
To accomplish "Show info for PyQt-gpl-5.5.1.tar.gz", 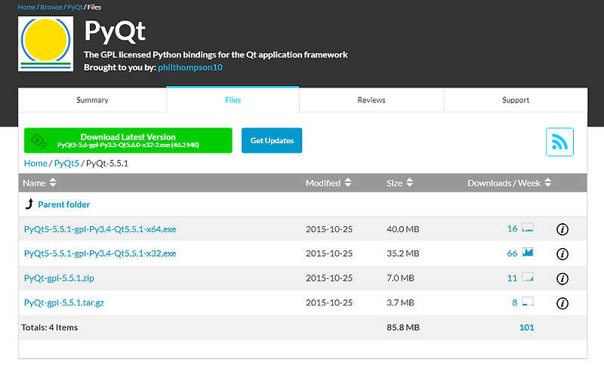I will coord(562,303).
